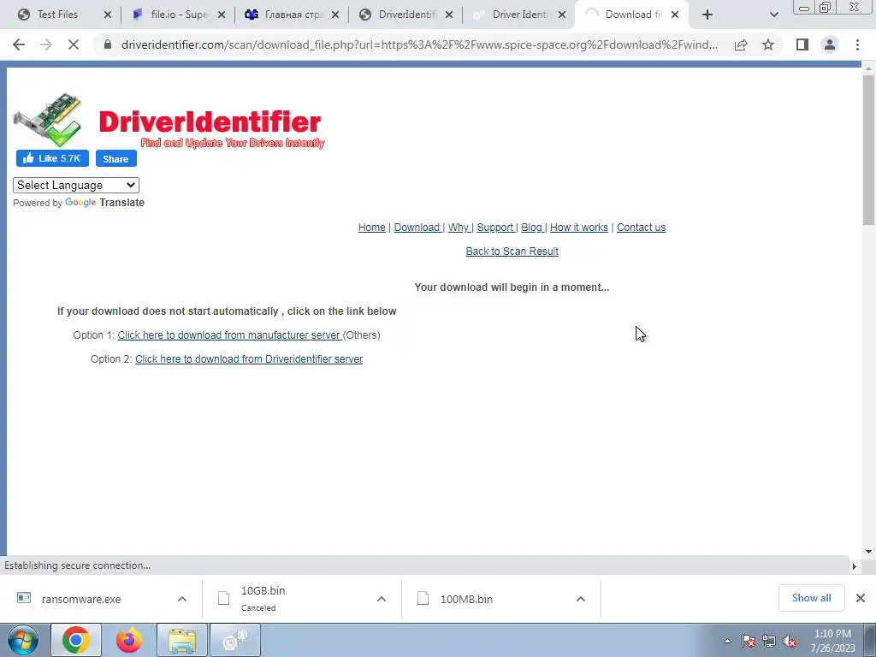Switch to Test Files tab

point(57,15)
